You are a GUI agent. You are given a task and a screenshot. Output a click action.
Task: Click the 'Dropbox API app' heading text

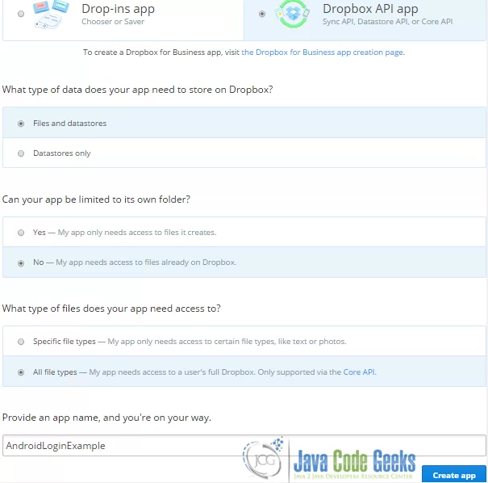click(x=370, y=9)
